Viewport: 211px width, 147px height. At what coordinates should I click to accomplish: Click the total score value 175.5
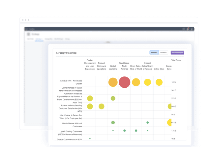[x=174, y=131]
